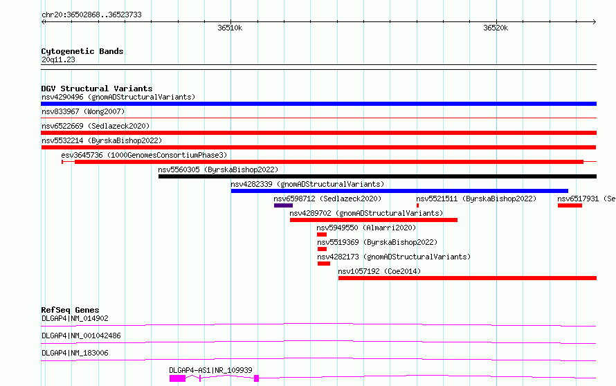Click the red nsv5519369 variant block
Screen dimensions: 616x386
click(322, 249)
